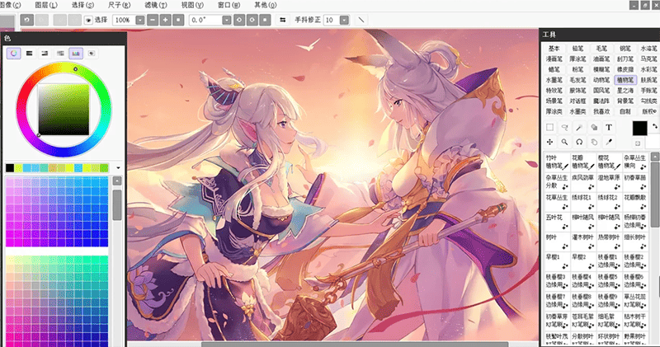Select the lasso tool
The image size is (660, 347).
[x=564, y=127]
